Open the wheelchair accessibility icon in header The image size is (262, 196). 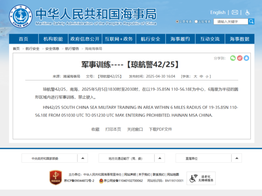pos(248,12)
